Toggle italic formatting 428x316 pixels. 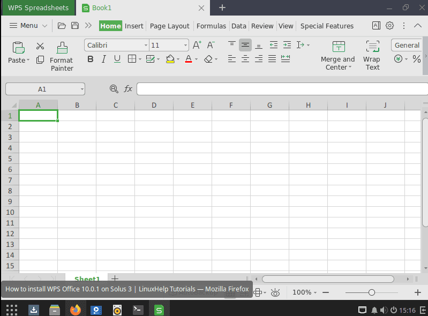point(104,59)
